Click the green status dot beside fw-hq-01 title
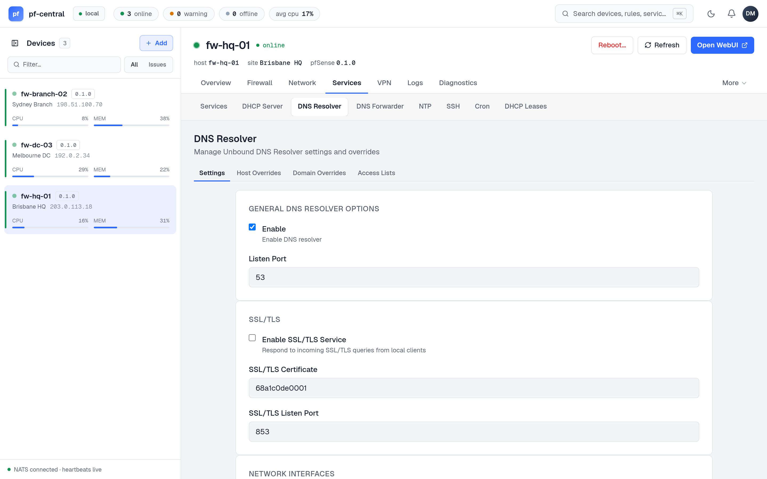The width and height of the screenshot is (767, 479). pos(197,45)
